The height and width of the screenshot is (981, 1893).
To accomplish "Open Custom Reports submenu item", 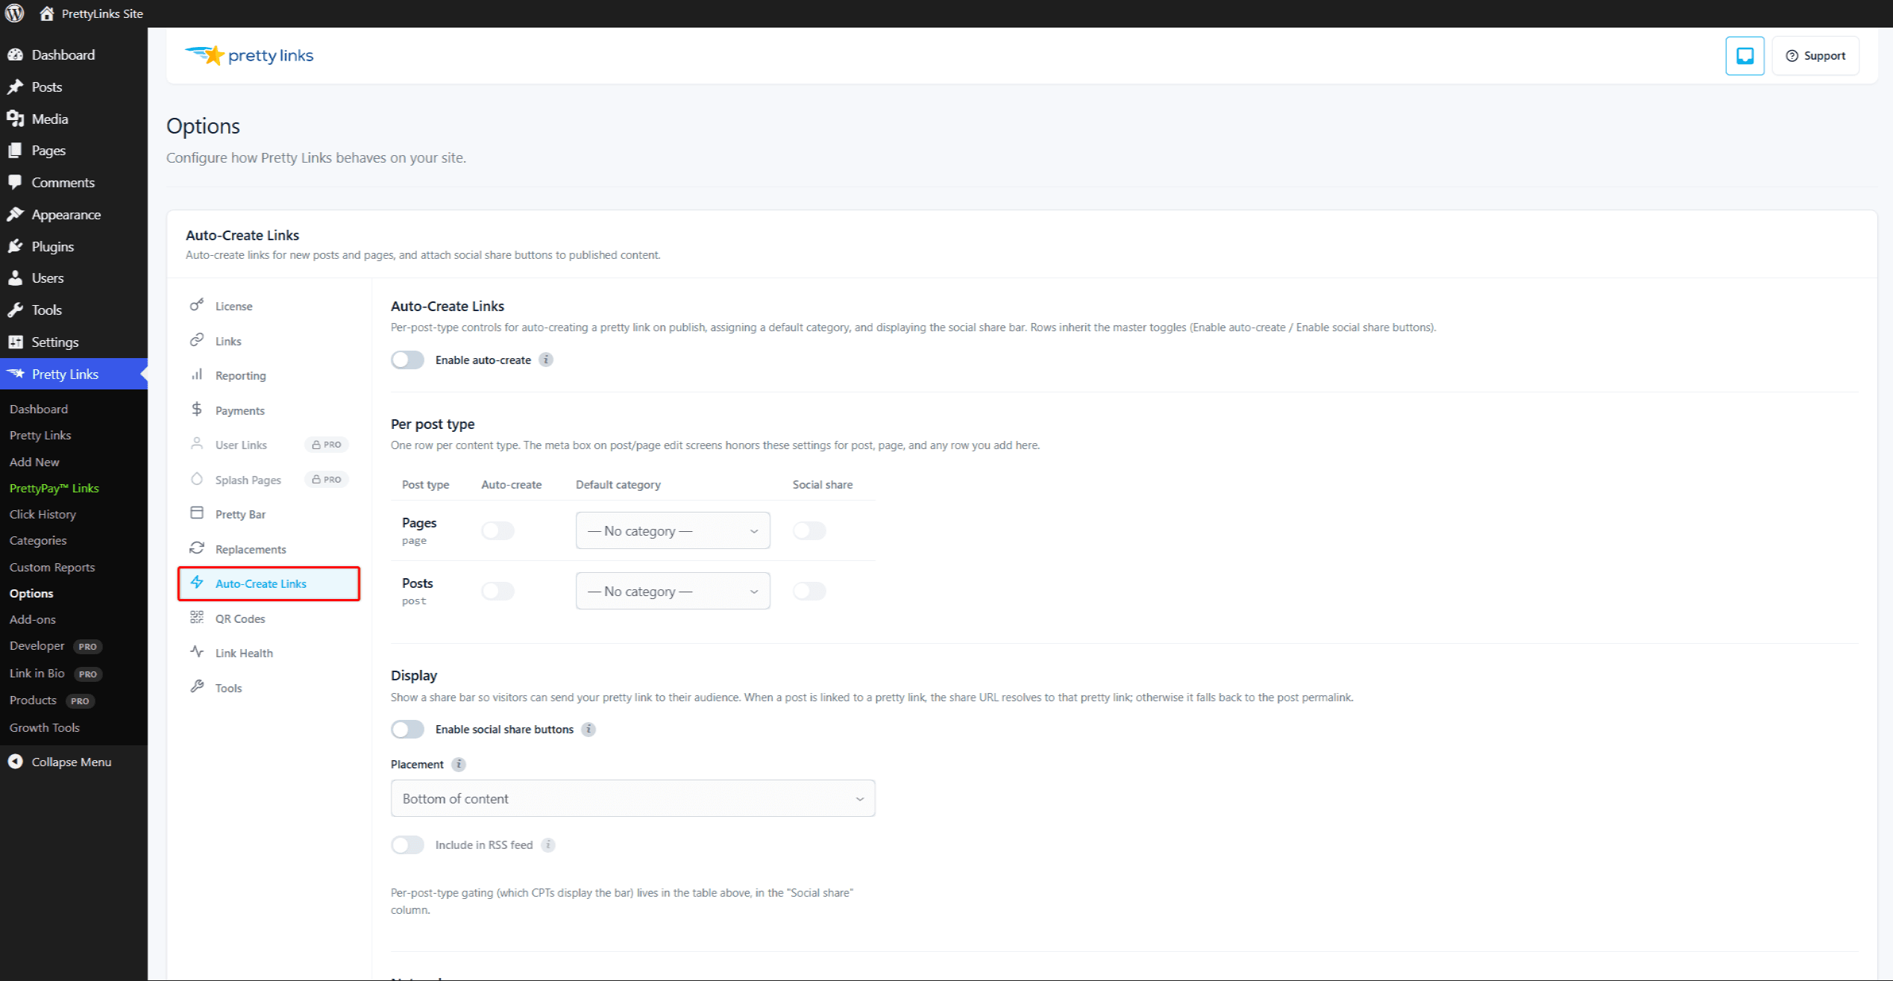I will coord(52,567).
